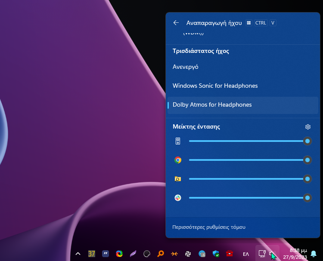Open Περισσότερες ρυθμίσεις τόμου link
Screen dimensions: 323x261
point(209,227)
